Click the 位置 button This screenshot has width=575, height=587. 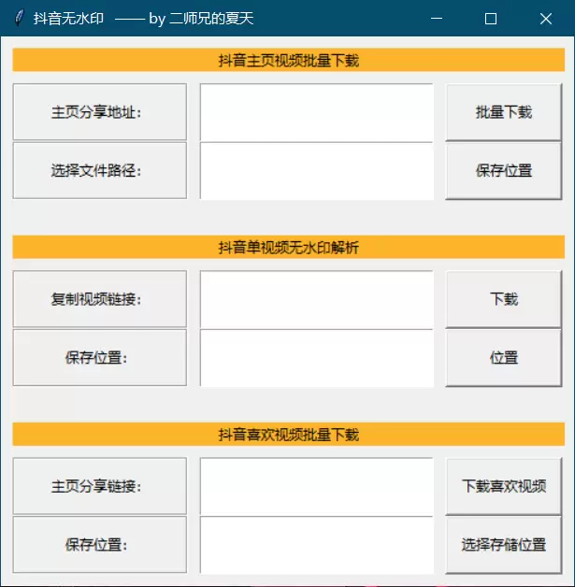[x=504, y=358]
